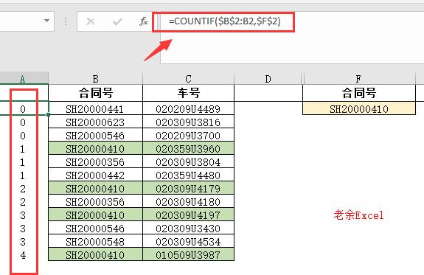Select cell 020359U4480
The height and width of the screenshot is (275, 424).
[x=189, y=175]
